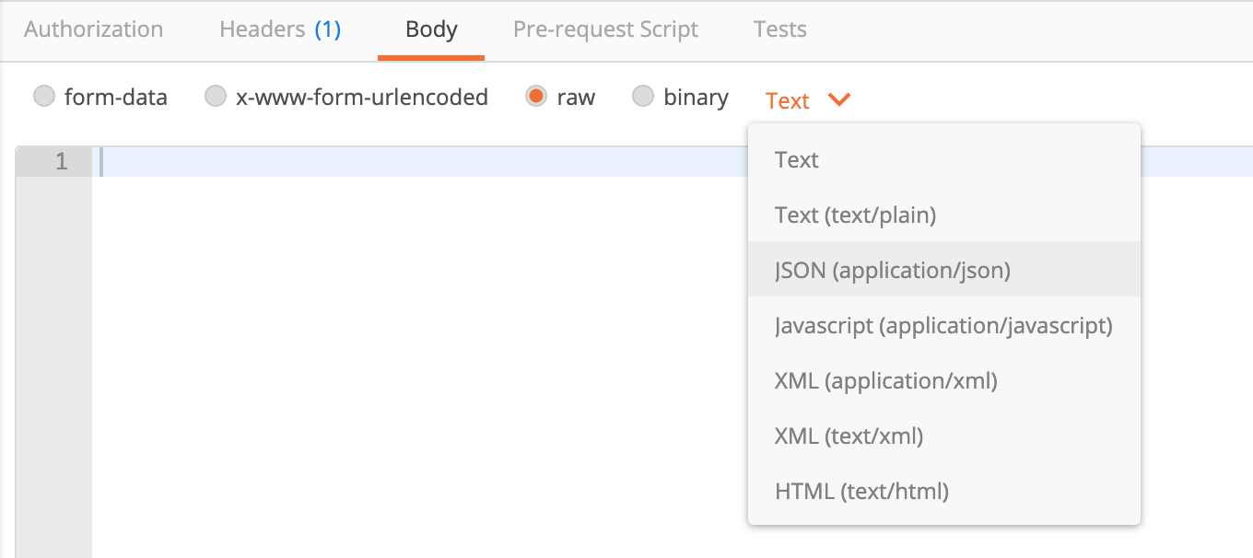The height and width of the screenshot is (558, 1253).
Task: Pick XML (text/xml) content type
Action: point(849,436)
